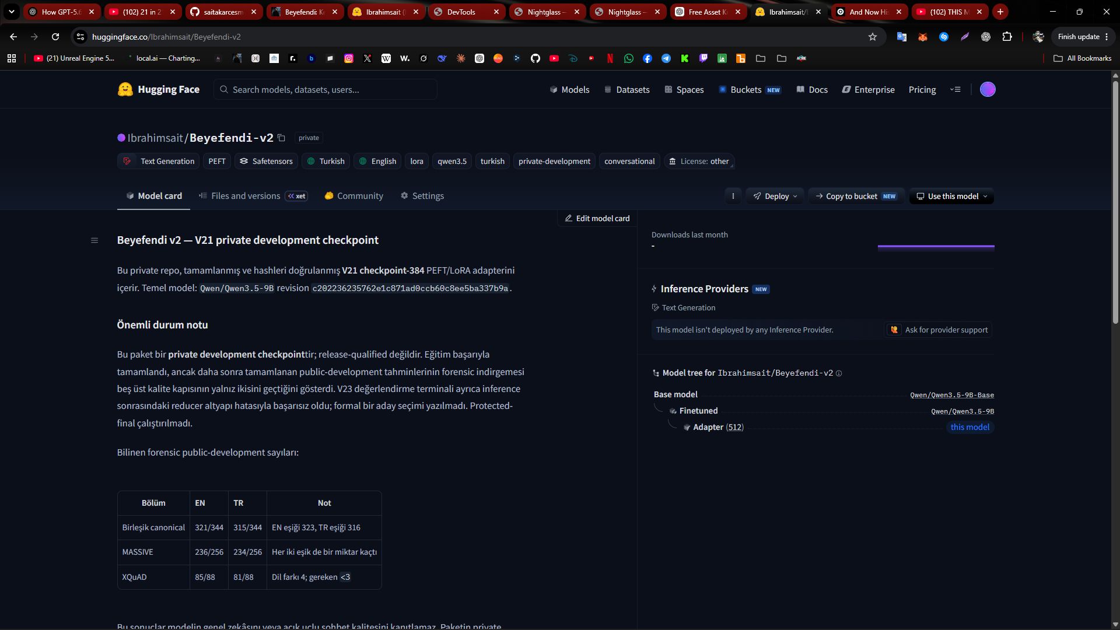The image size is (1120, 630).
Task: Open the Hugging Face logo home link
Action: coord(158,89)
